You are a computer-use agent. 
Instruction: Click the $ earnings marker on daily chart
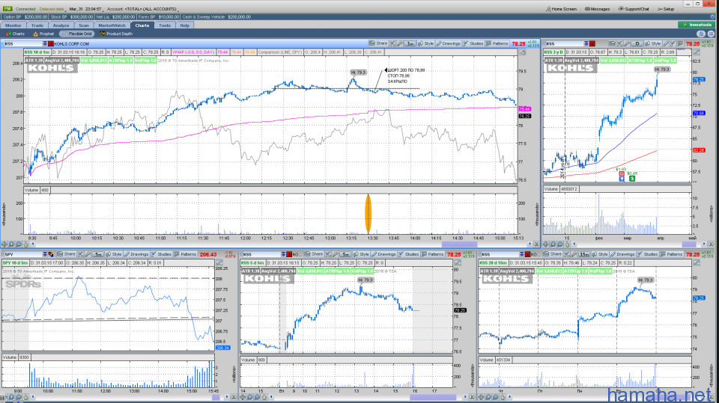click(632, 178)
